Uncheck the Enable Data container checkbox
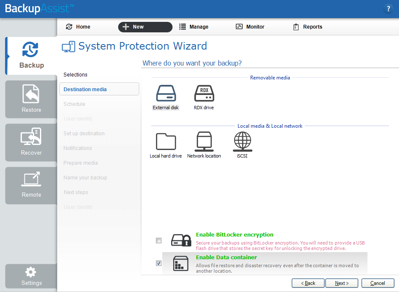 (159, 263)
